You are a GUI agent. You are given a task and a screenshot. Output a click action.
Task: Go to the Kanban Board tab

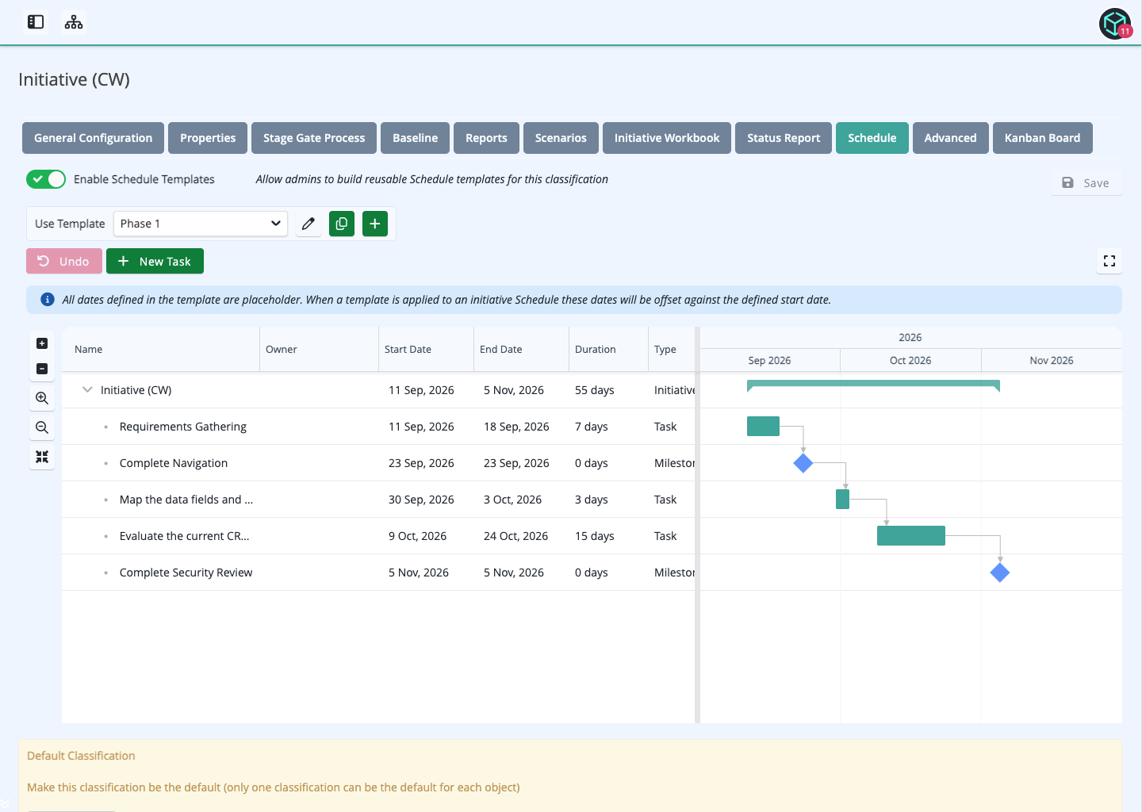click(x=1042, y=138)
